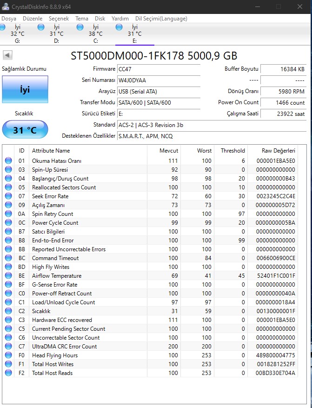
Task: Click the CrystalDiskInfo app icon in title bar
Action: pyautogui.click(x=5, y=7)
